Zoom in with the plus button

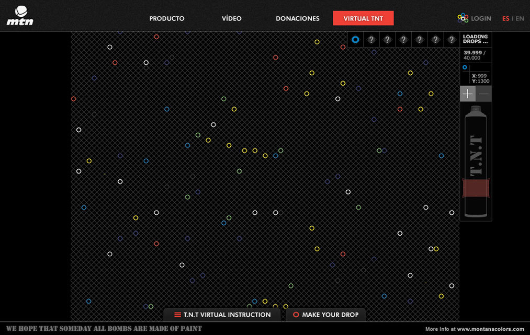point(468,94)
